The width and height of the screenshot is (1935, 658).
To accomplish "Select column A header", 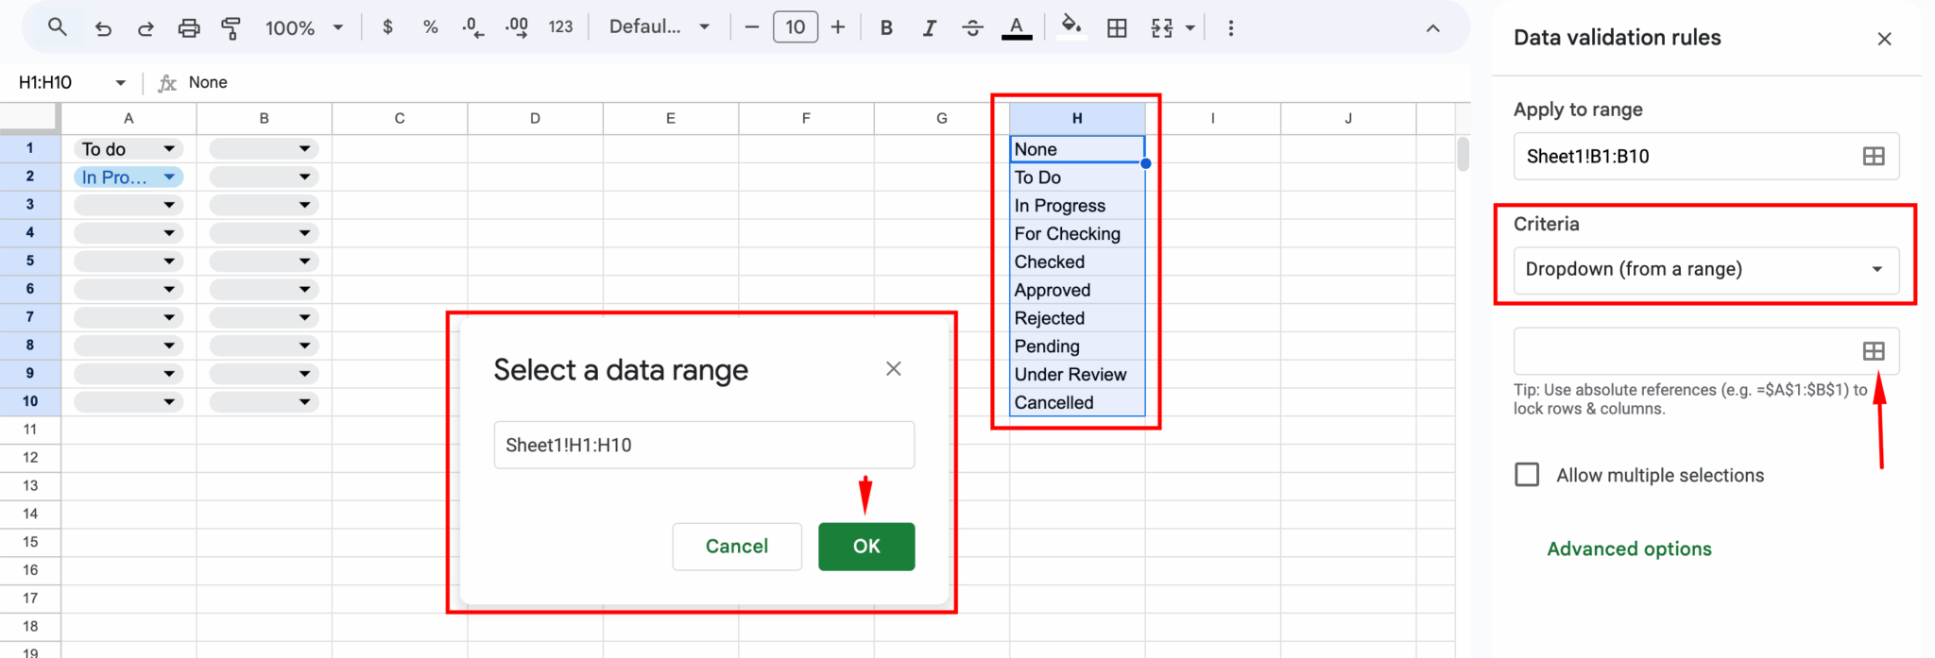I will click(128, 119).
